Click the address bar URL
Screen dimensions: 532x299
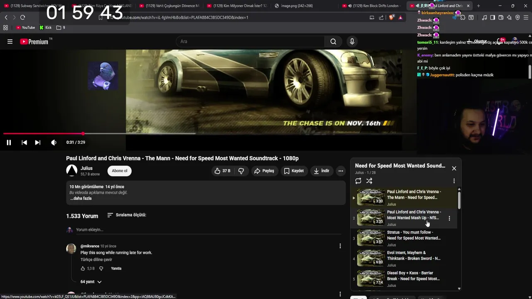coord(183,17)
